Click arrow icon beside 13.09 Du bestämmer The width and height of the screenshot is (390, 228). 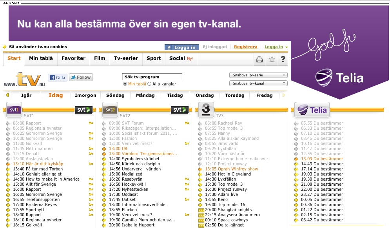pyautogui.click(x=296, y=159)
